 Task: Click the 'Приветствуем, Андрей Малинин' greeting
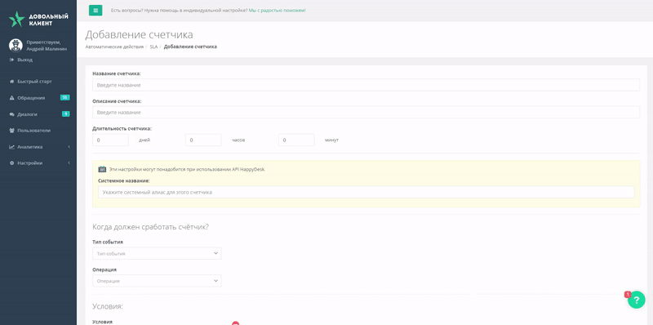click(46, 46)
